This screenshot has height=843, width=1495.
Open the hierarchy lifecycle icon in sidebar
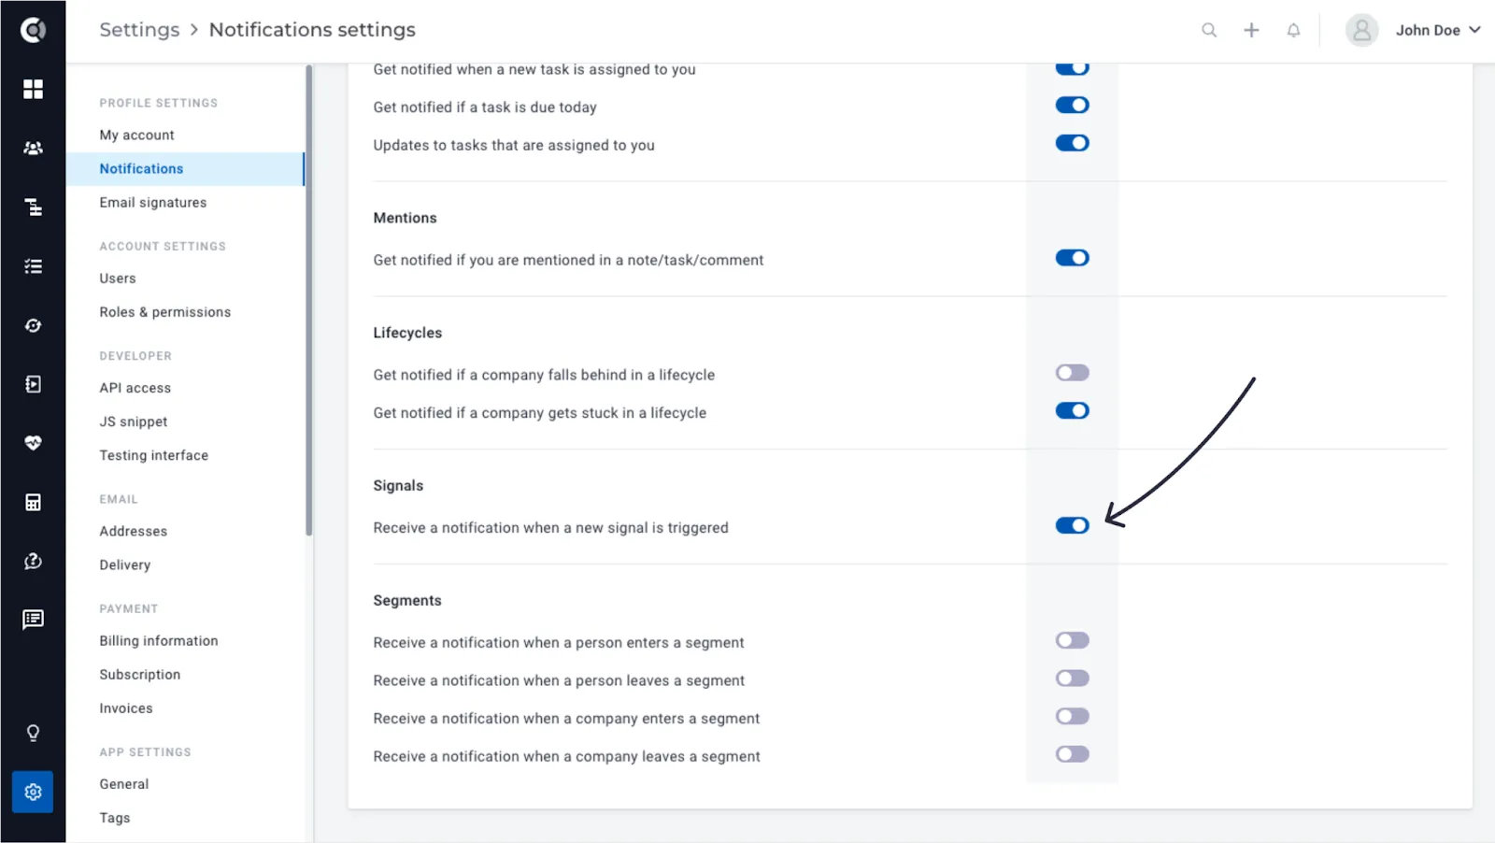(x=33, y=207)
